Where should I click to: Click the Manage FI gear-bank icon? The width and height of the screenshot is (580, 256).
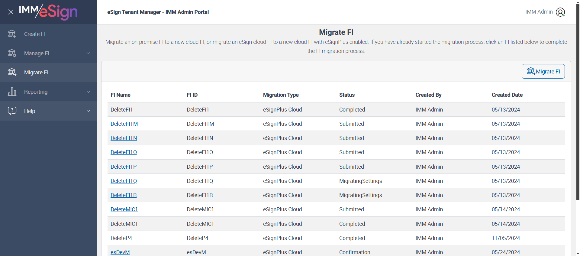(12, 53)
